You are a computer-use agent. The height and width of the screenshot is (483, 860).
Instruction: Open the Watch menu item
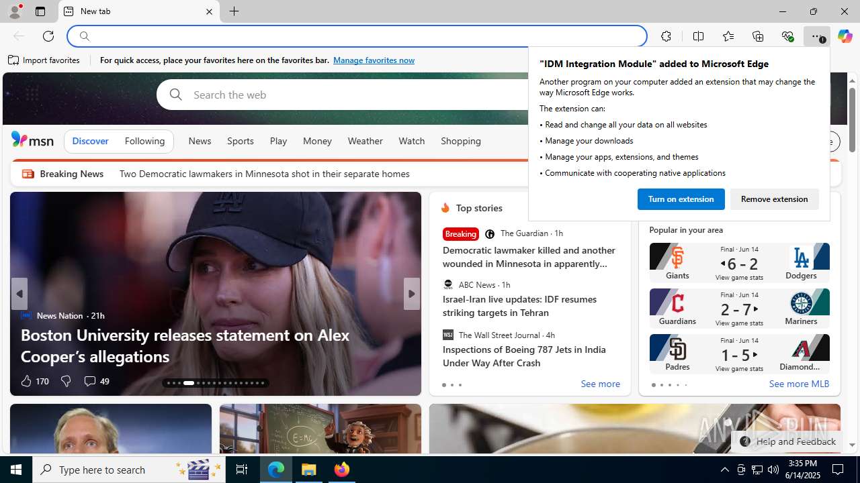[411, 141]
